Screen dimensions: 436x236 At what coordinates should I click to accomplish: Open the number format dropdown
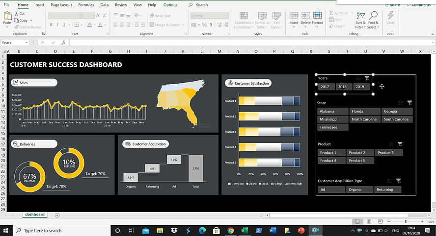(227, 16)
